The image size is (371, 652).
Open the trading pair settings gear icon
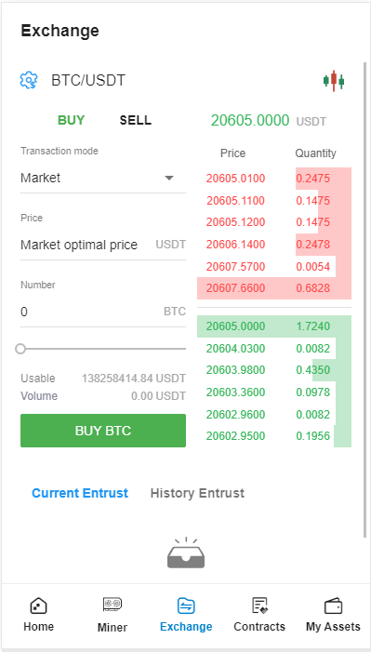click(29, 79)
